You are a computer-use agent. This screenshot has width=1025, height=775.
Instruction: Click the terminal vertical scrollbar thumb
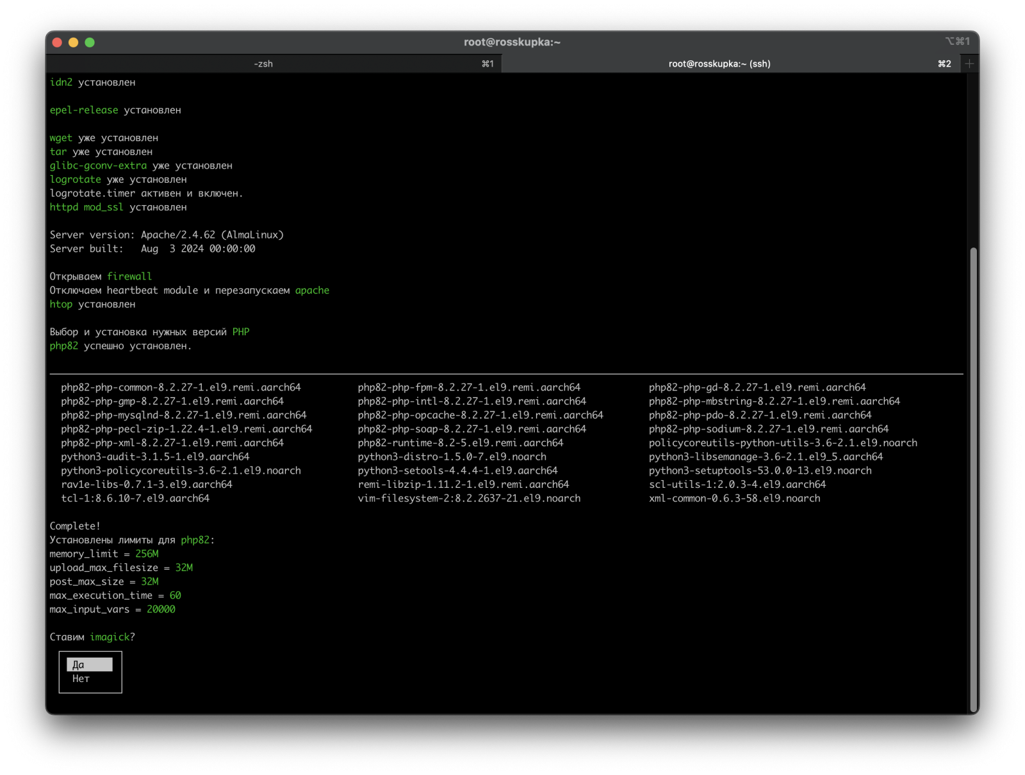pyautogui.click(x=974, y=479)
